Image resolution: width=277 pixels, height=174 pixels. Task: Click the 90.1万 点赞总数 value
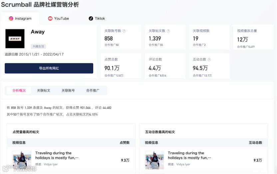click(x=112, y=68)
